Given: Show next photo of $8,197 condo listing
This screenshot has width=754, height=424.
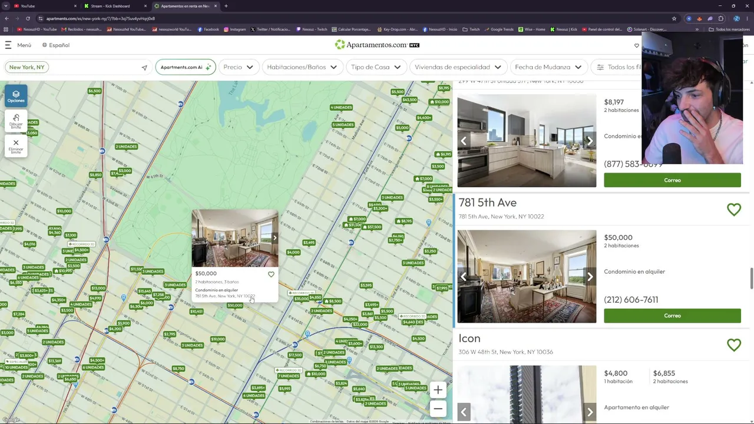Looking at the screenshot, I should pyautogui.click(x=590, y=141).
